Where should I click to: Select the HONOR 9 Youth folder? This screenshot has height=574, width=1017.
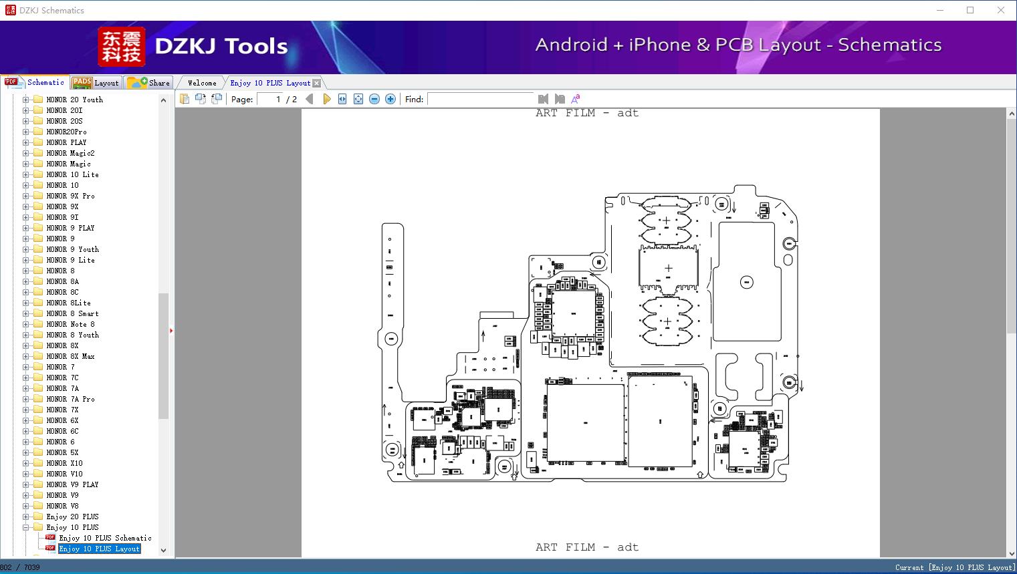click(72, 249)
